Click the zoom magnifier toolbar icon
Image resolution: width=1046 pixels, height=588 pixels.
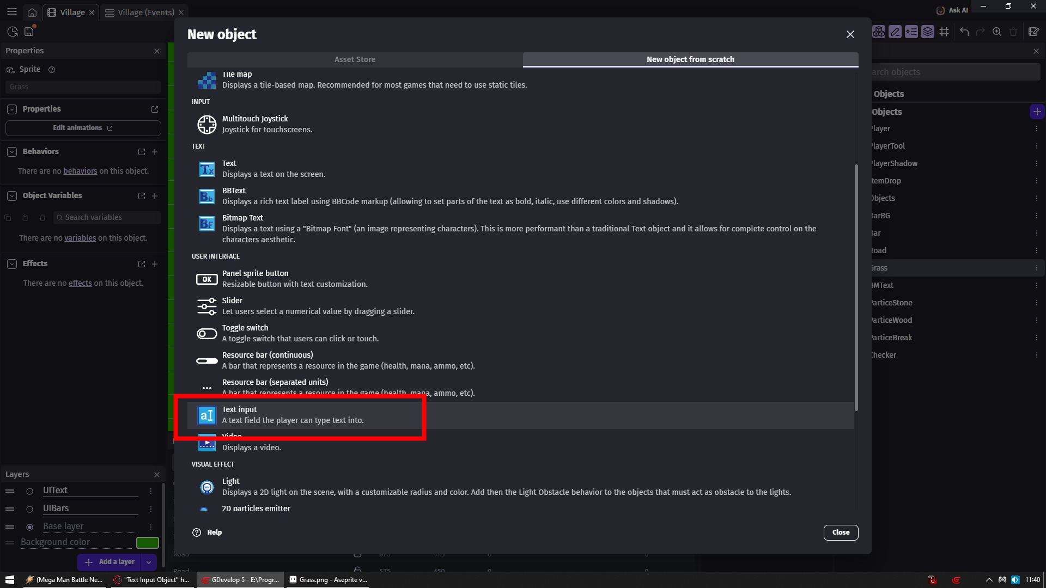(997, 32)
